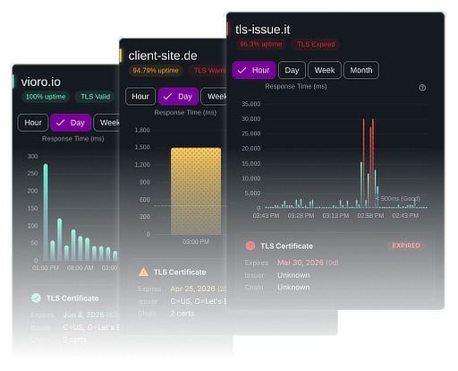This screenshot has height=371, width=458.
Task: Select Hour range on client-site.de card
Action: click(140, 97)
